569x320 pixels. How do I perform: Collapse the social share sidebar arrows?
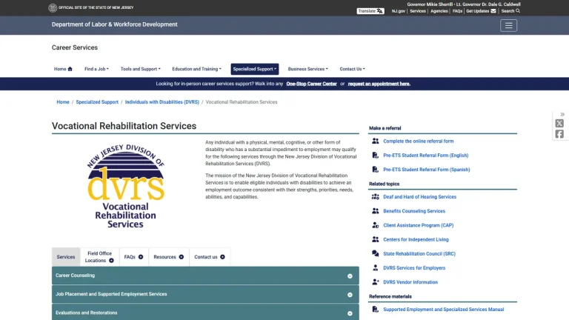pos(562,114)
